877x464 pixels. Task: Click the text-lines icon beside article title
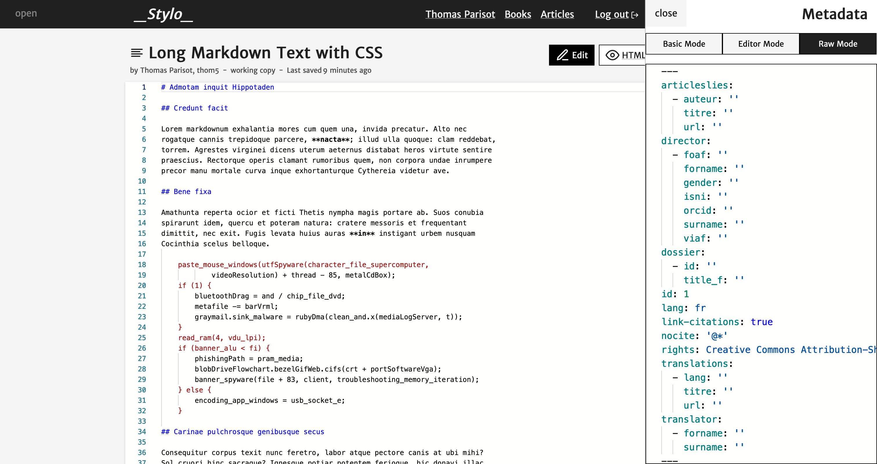137,53
